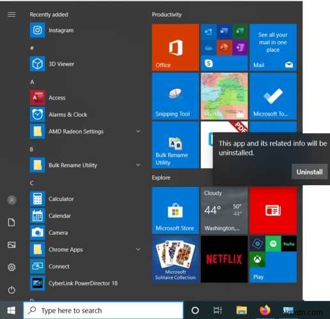
Task: Open the Microsoft Store tile
Action: [175, 211]
